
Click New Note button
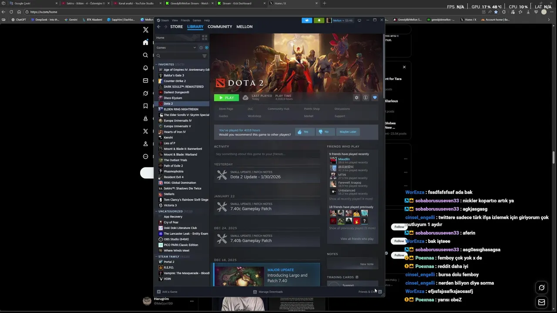coord(367,264)
